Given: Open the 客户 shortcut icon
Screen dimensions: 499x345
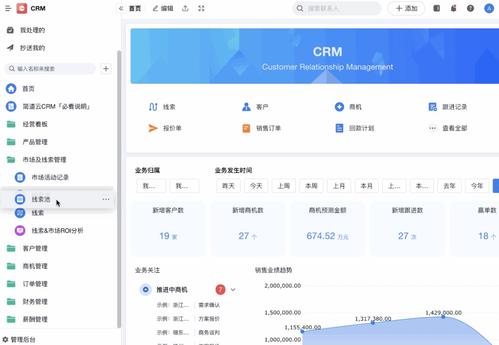Looking at the screenshot, I should click(x=246, y=107).
